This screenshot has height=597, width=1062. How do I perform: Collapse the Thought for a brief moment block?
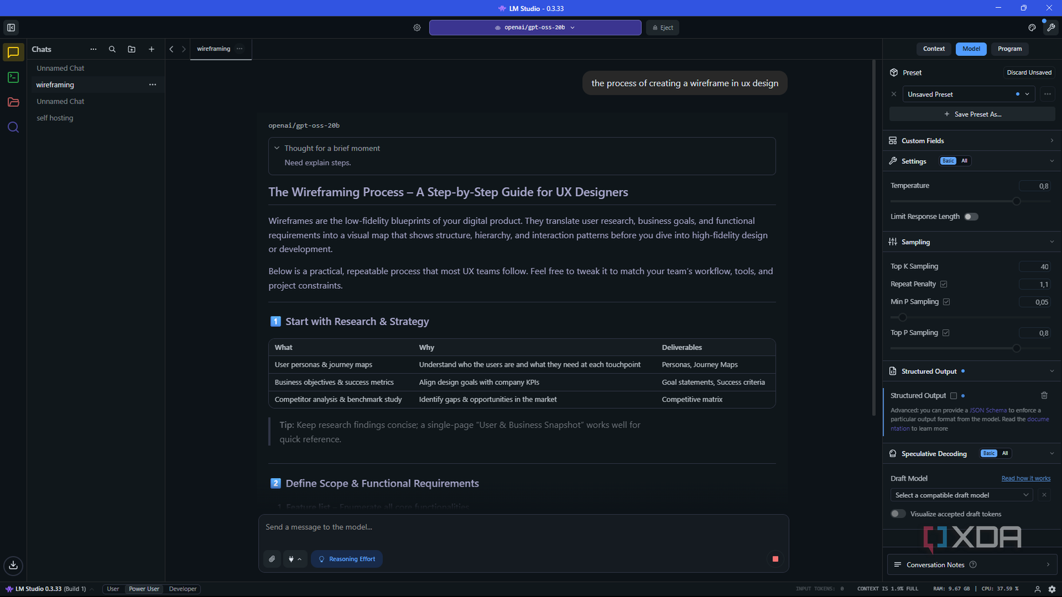click(277, 148)
